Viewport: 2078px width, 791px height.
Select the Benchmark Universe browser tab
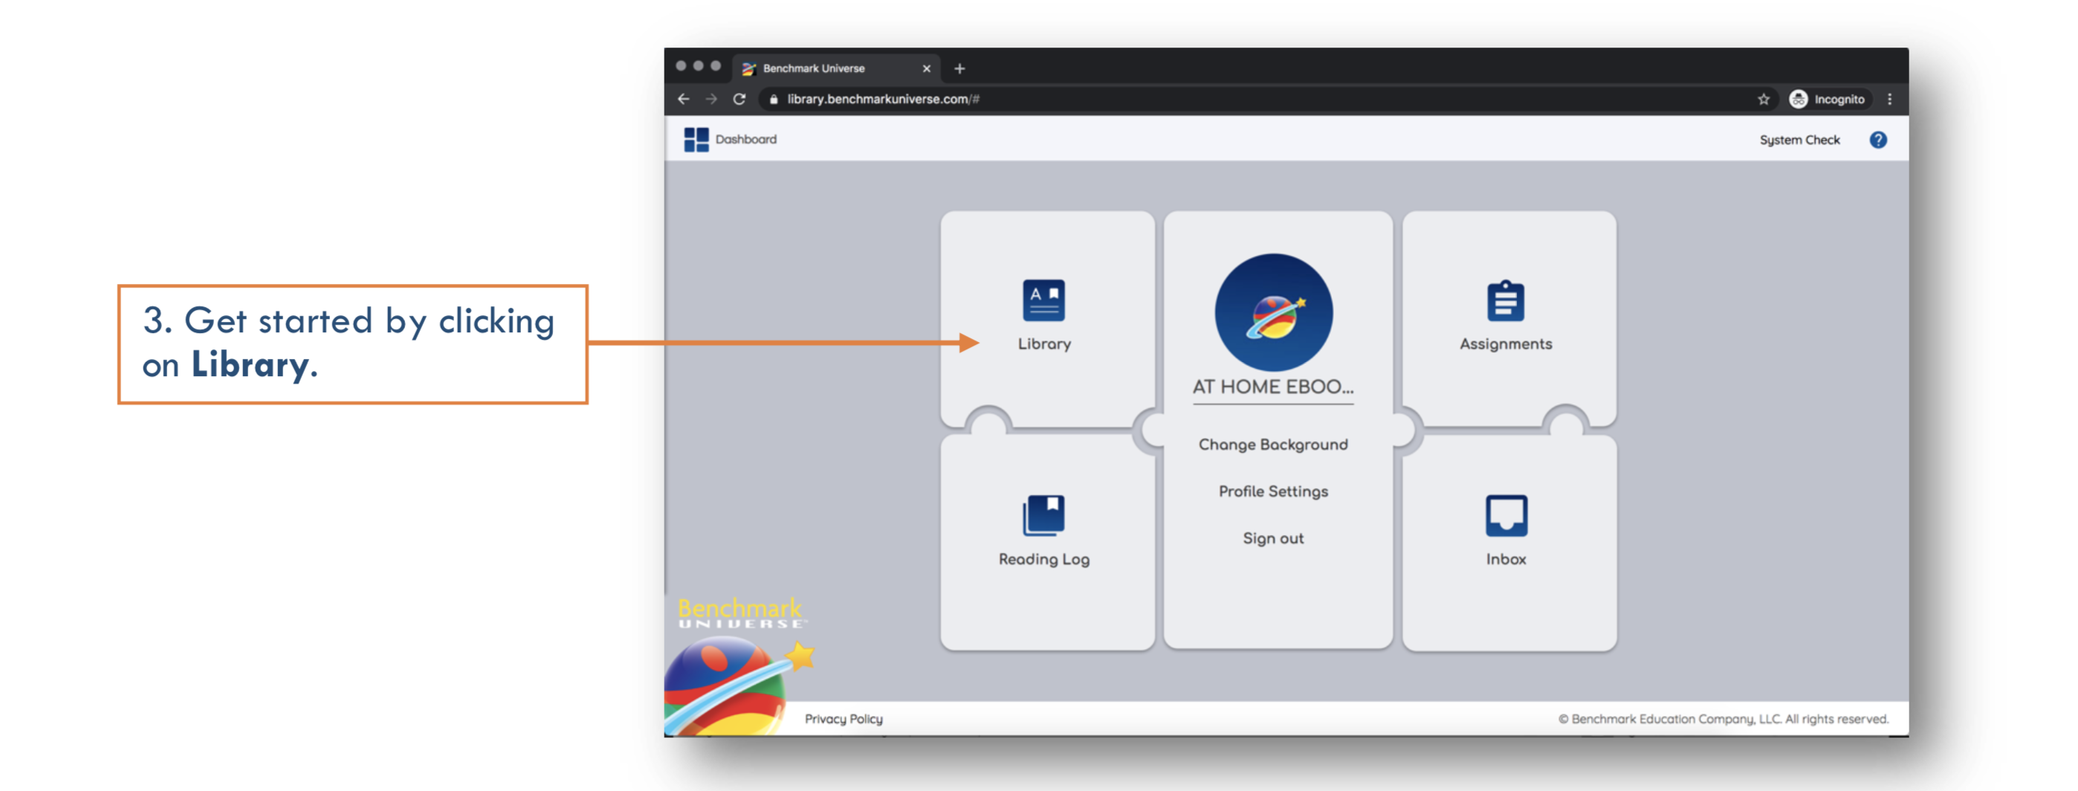point(835,68)
